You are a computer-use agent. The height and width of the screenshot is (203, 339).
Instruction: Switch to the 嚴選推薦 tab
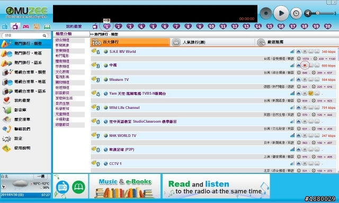click(297, 42)
